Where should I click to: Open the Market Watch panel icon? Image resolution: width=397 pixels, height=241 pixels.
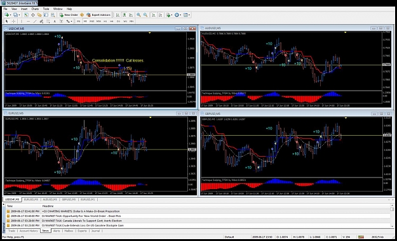pos(26,15)
